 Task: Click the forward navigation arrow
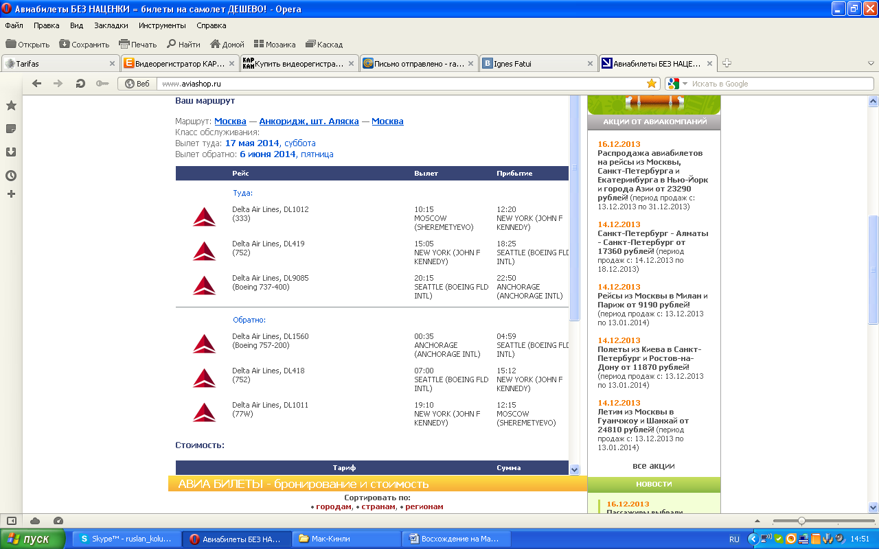[58, 84]
